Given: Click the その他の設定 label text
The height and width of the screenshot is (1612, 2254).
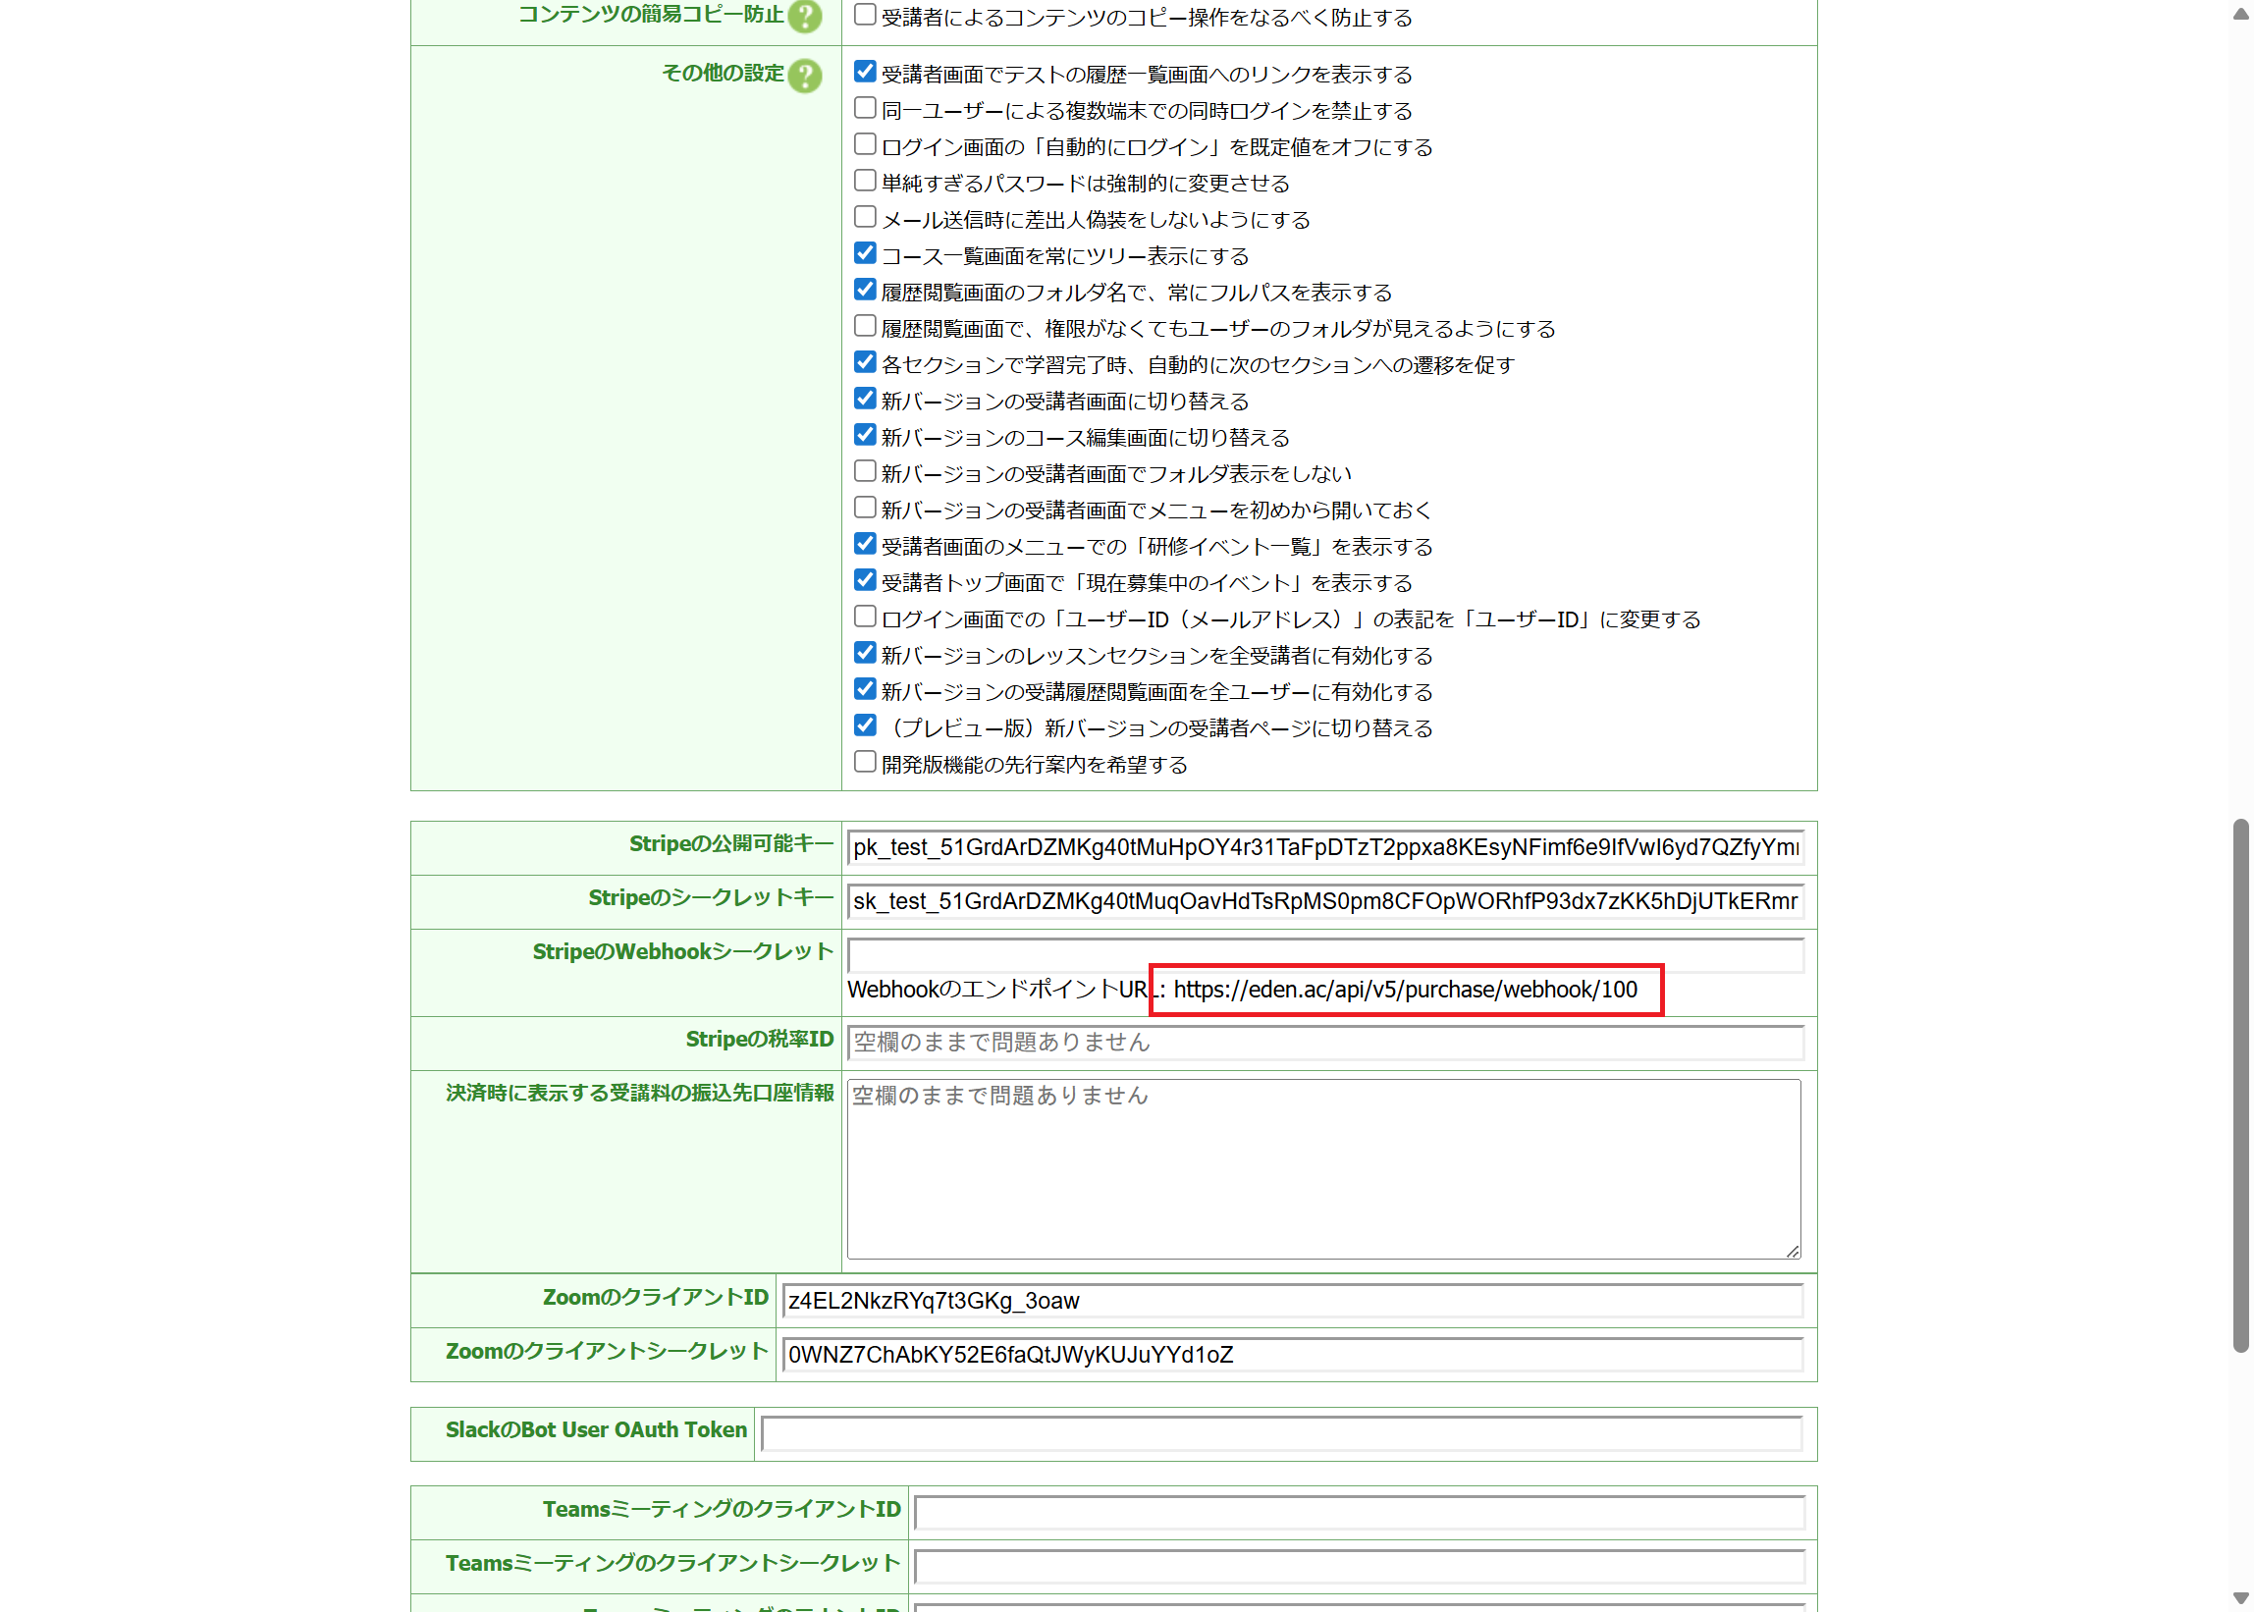Looking at the screenshot, I should 723,74.
